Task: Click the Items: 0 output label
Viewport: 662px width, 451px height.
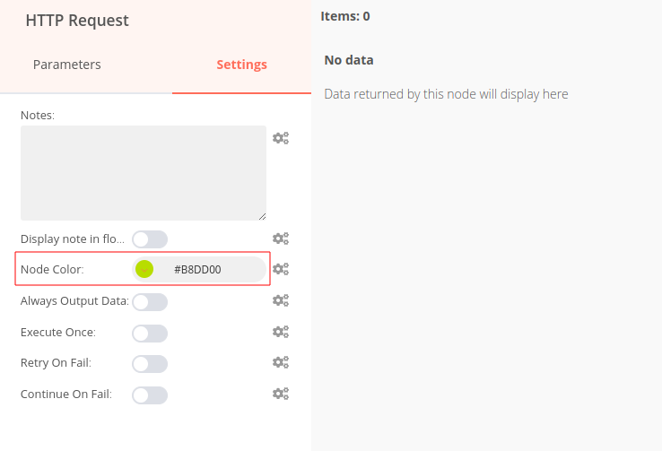Action: tap(345, 16)
